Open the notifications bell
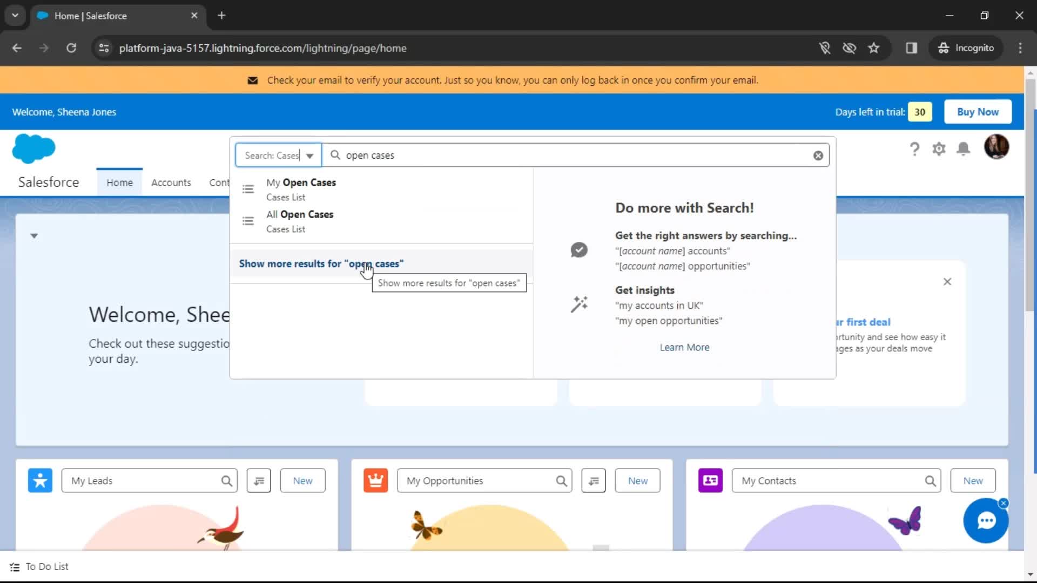 coord(964,149)
